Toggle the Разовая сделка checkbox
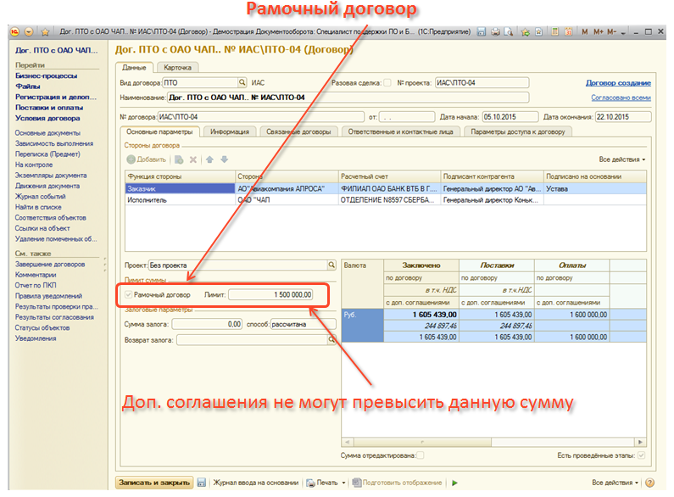 tap(387, 83)
